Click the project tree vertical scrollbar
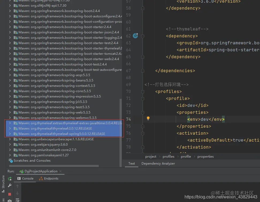Image resolution: width=260 pixels, height=202 pixels. coord(121,133)
